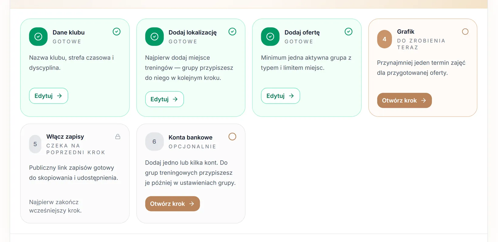Viewport: 498px width, 242px height.
Task: Click the green check badge next to Dodaj ofertę
Action: 270,37
